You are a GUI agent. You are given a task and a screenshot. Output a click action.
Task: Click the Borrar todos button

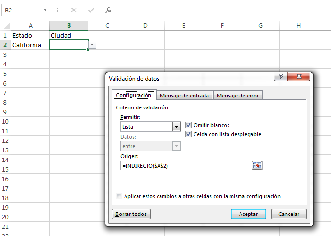click(131, 214)
